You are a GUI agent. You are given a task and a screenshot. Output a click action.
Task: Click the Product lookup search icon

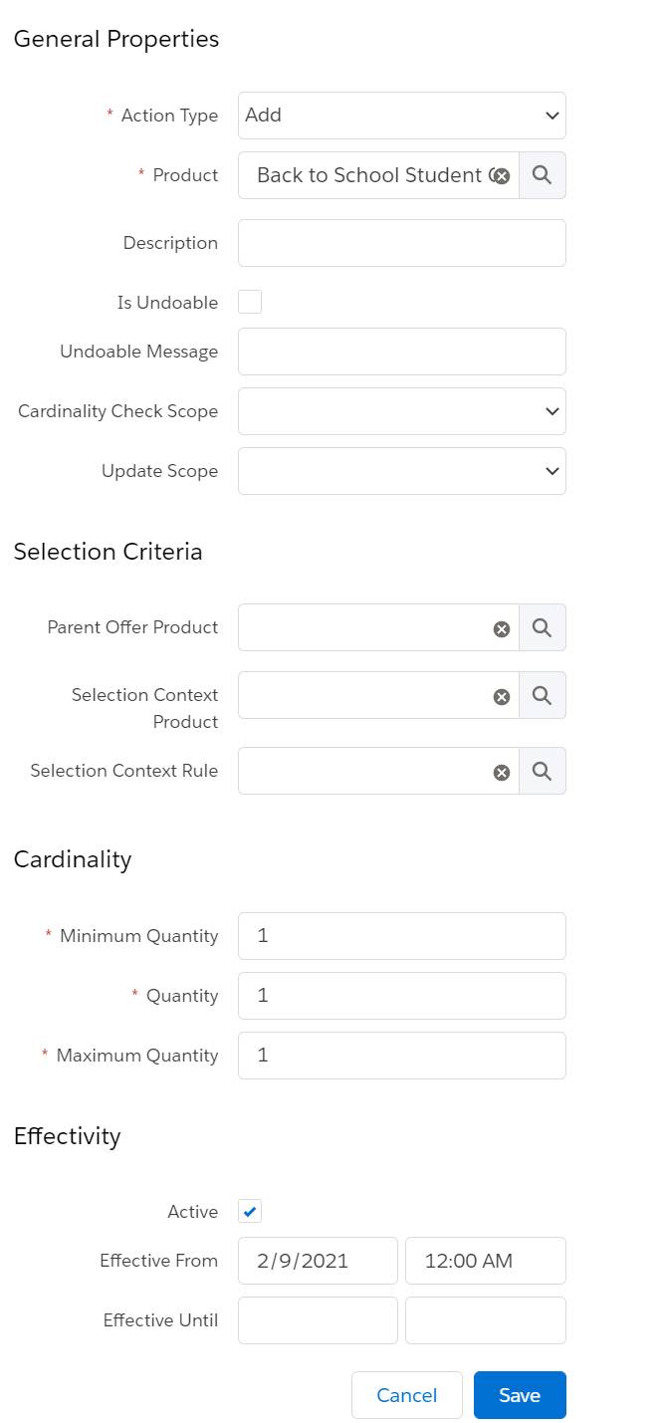543,175
